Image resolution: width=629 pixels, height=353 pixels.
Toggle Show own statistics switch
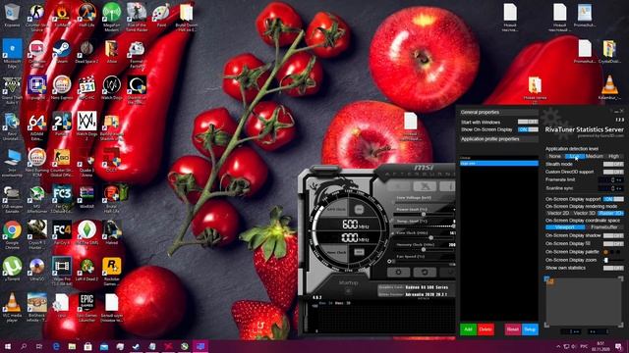[613, 268]
